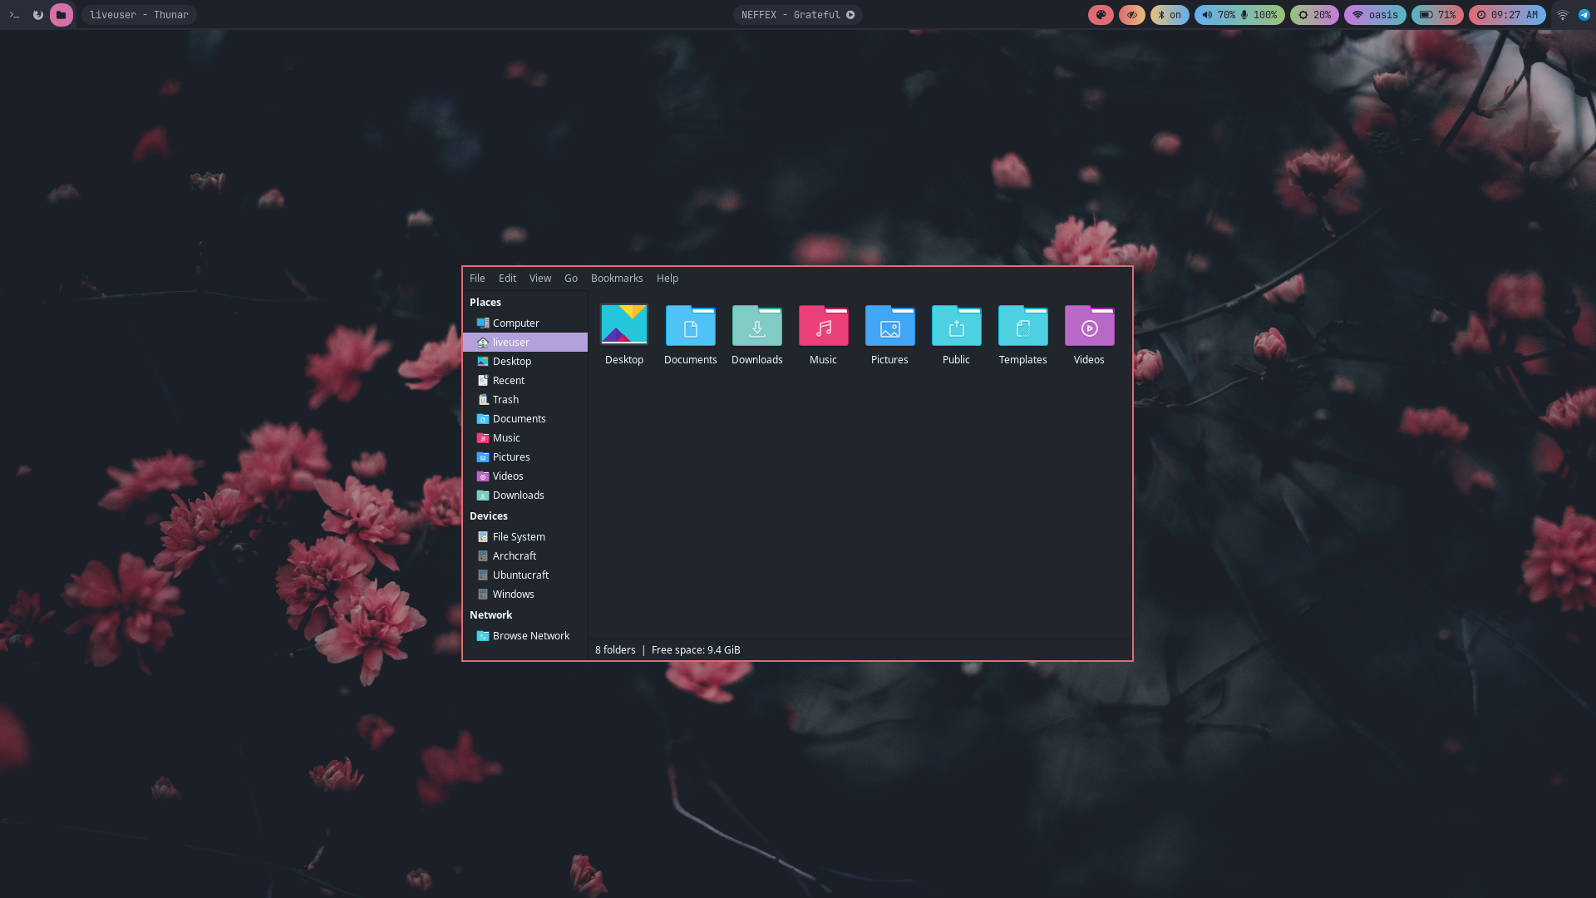This screenshot has width=1596, height=898.
Task: Open the Templates folder
Action: click(1022, 327)
